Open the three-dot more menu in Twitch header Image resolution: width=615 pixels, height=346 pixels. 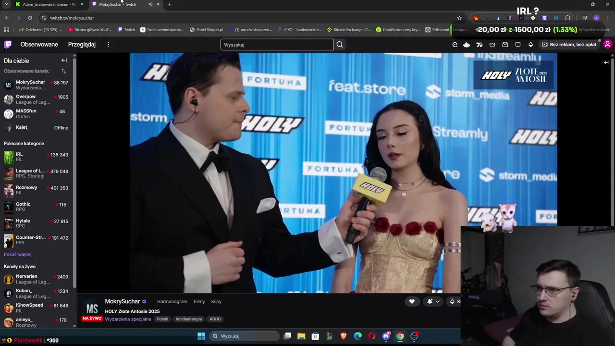(x=108, y=44)
